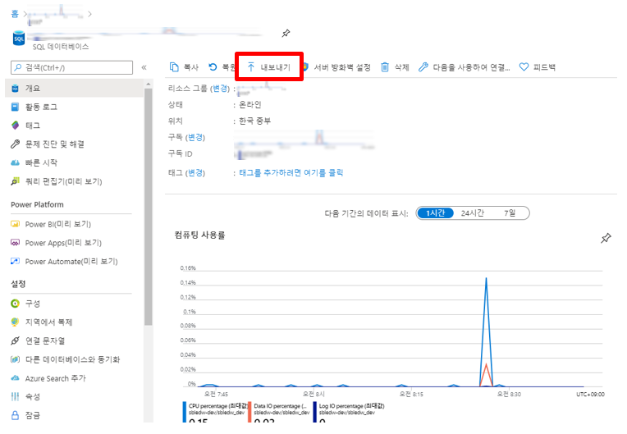Click the Power Apps(미리 보기) icon
This screenshot has height=434, width=627.
[16, 243]
